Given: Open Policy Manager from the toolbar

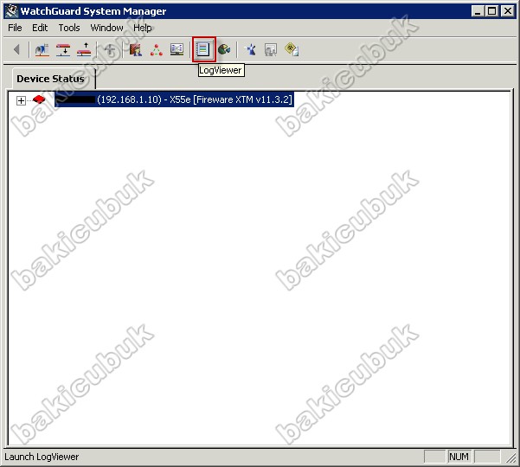Looking at the screenshot, I should (x=135, y=49).
